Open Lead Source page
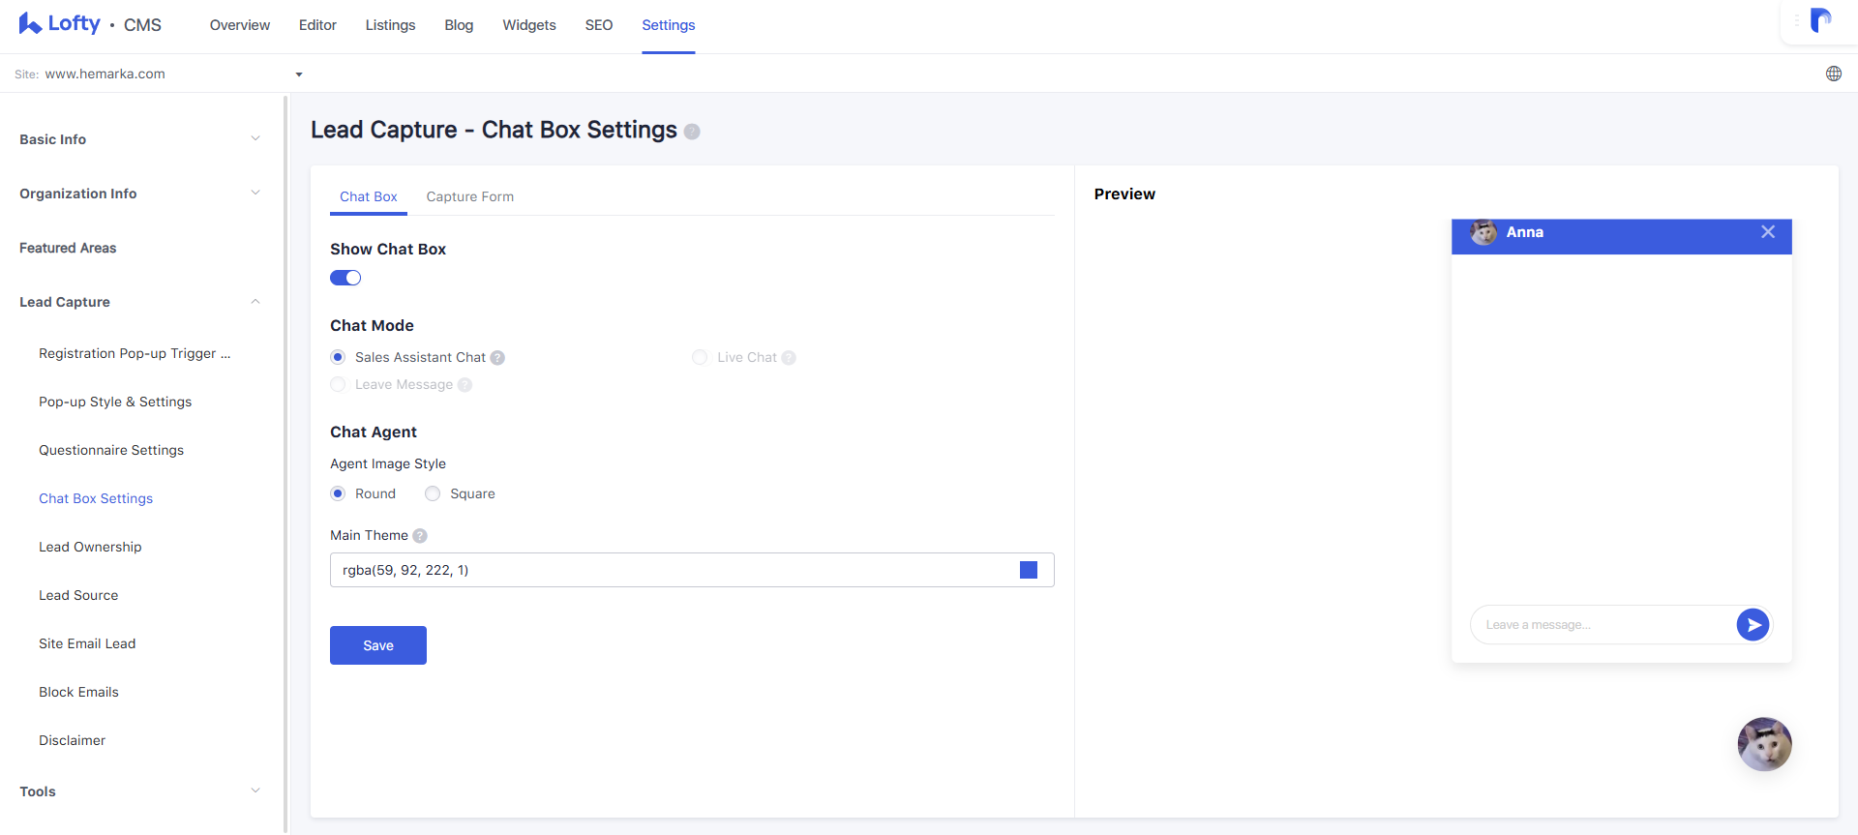The height and width of the screenshot is (835, 1858). [x=78, y=595]
